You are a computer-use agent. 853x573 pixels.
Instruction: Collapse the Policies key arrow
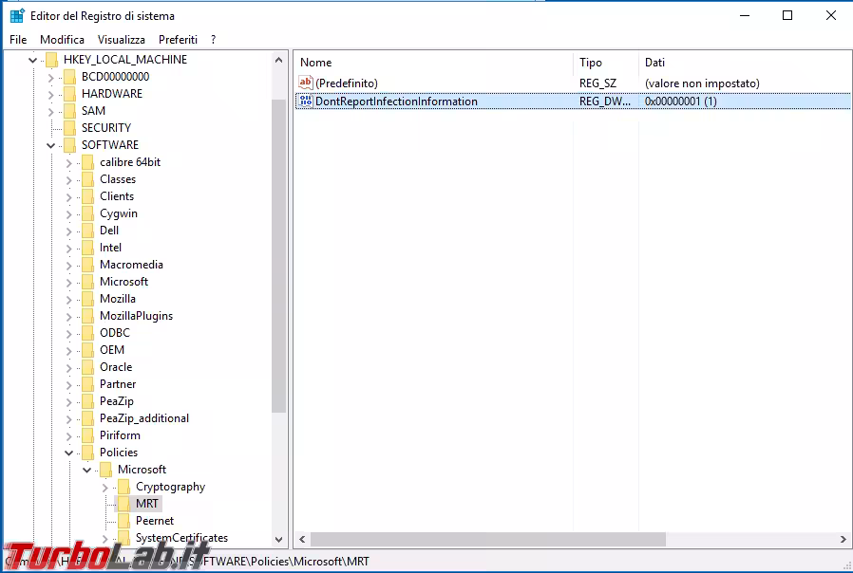tap(68, 453)
